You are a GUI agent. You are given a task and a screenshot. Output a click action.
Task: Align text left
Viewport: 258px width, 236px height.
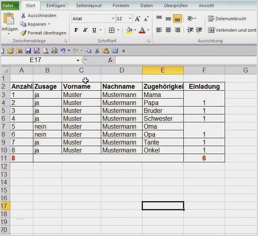pos(159,30)
